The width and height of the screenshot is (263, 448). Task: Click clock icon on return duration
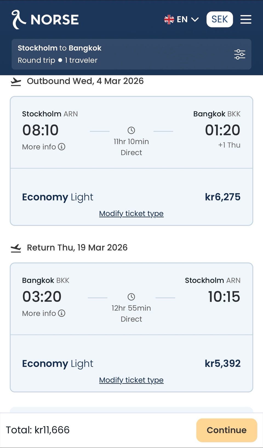coord(131,297)
